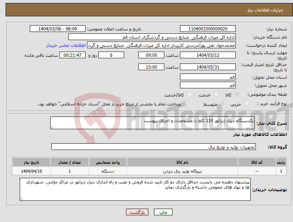
Task: Select the جزیی purchase type radio
Action: click(247, 103)
